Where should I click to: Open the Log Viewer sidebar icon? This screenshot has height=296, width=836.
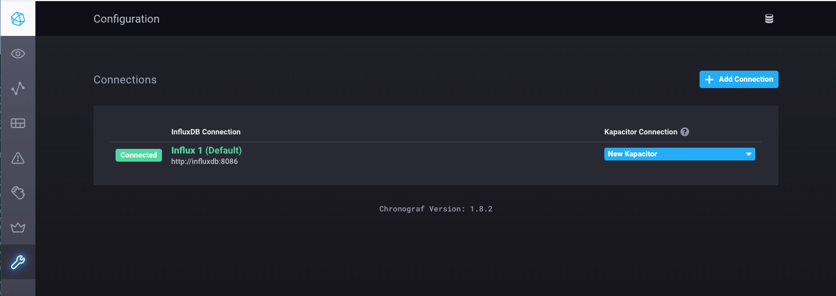pyautogui.click(x=18, y=192)
